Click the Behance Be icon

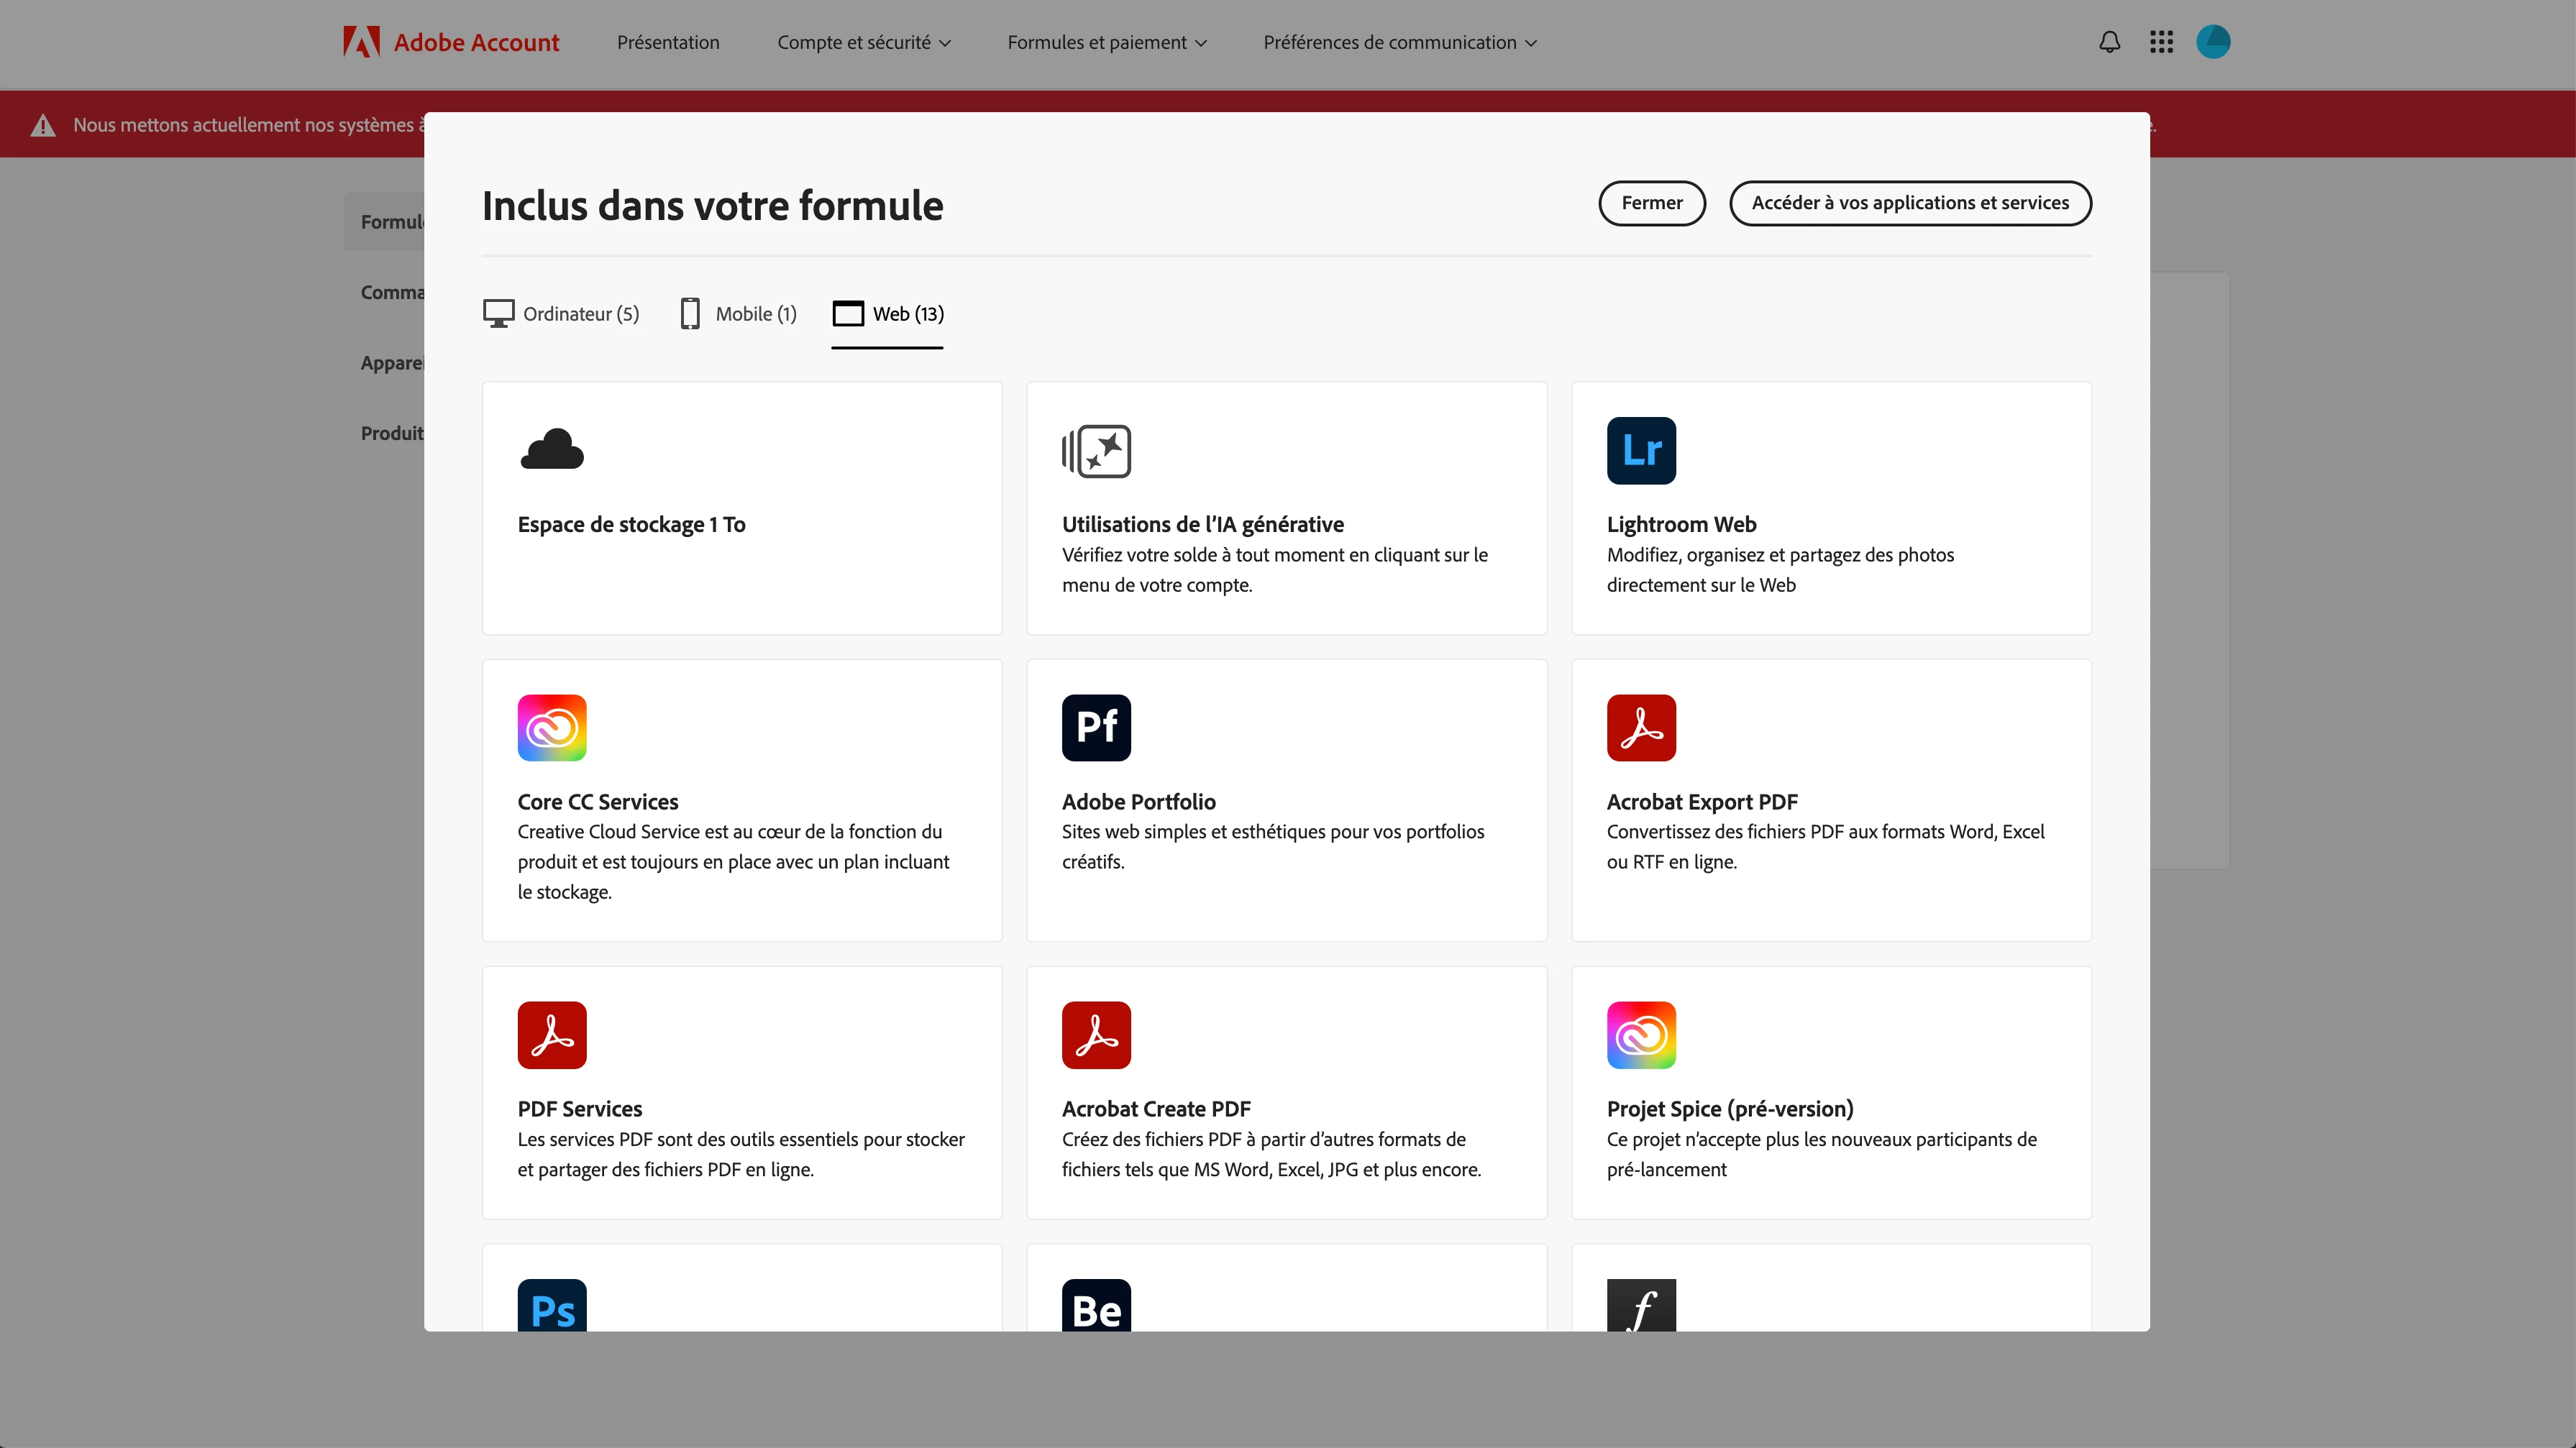tap(1096, 1305)
